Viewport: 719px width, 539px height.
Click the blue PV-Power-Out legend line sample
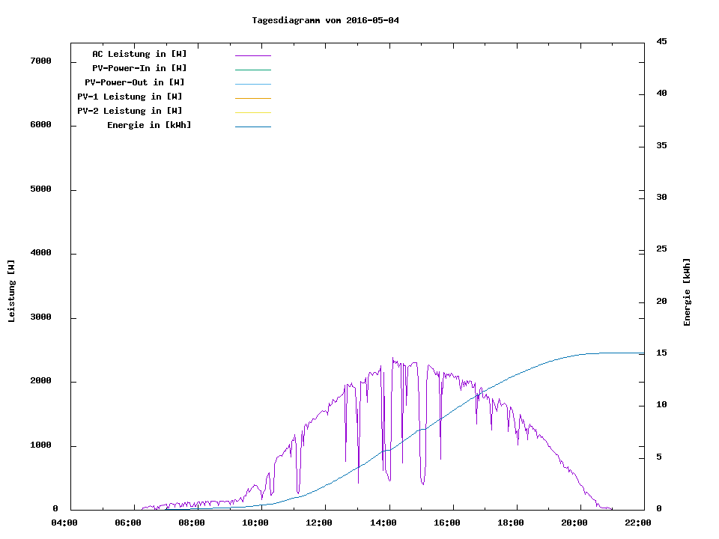pos(252,84)
